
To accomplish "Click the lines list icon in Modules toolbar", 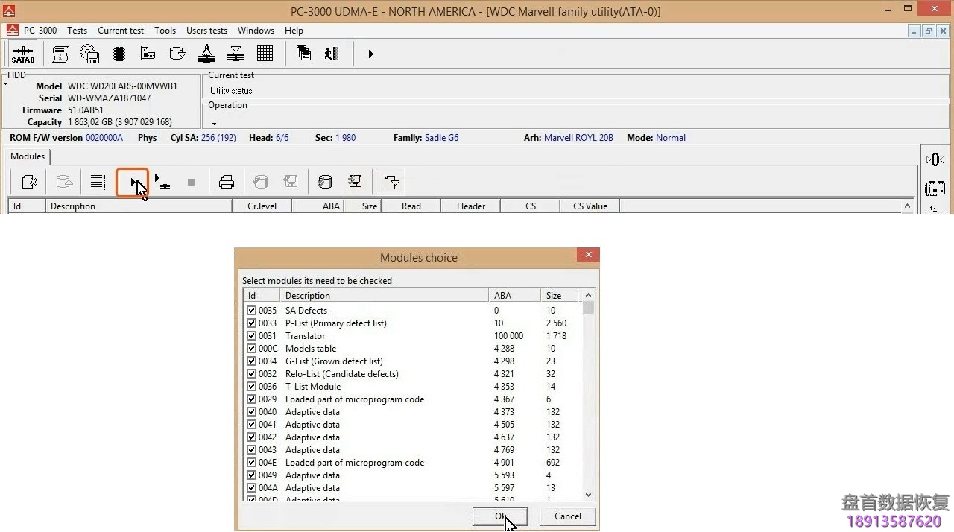I will pyautogui.click(x=98, y=182).
